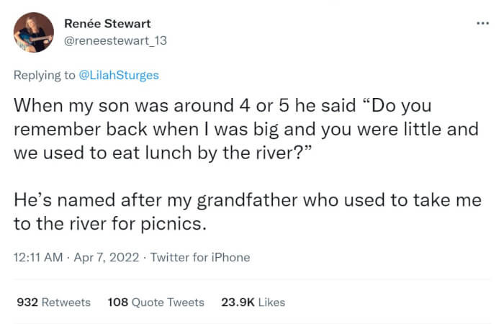Image resolution: width=504 pixels, height=324 pixels.
Task: Show the 23.9K Likes list
Action: [x=253, y=302]
